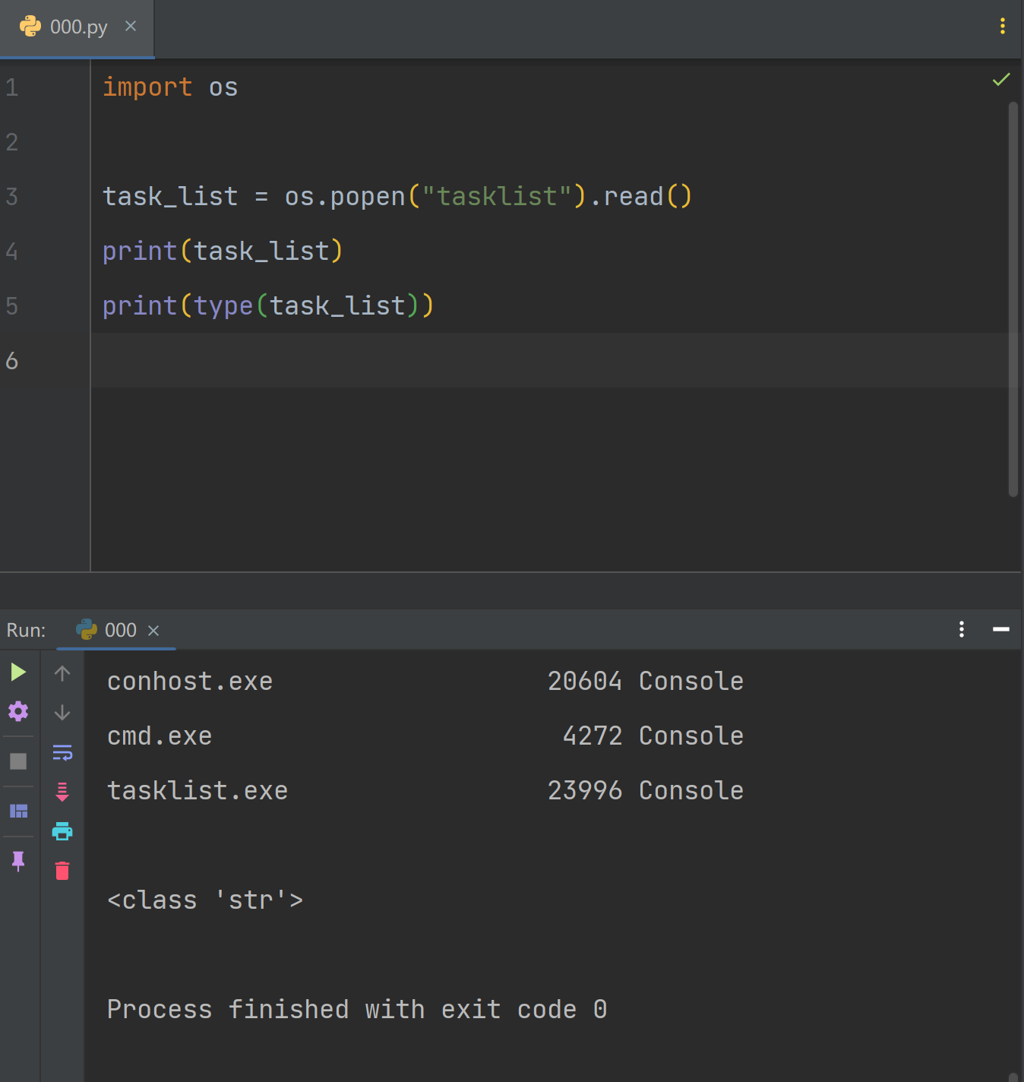Click the Stop process square icon

[18, 761]
